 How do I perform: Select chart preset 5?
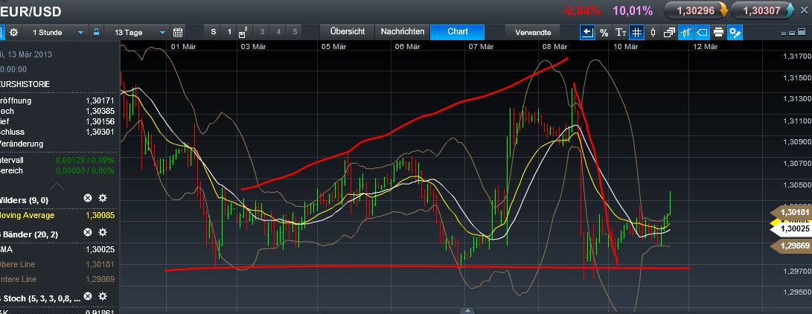click(295, 32)
